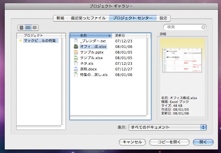Click date 08/01/05 in サンプル.pptx row
221x153 pixels.
[x=124, y=52]
